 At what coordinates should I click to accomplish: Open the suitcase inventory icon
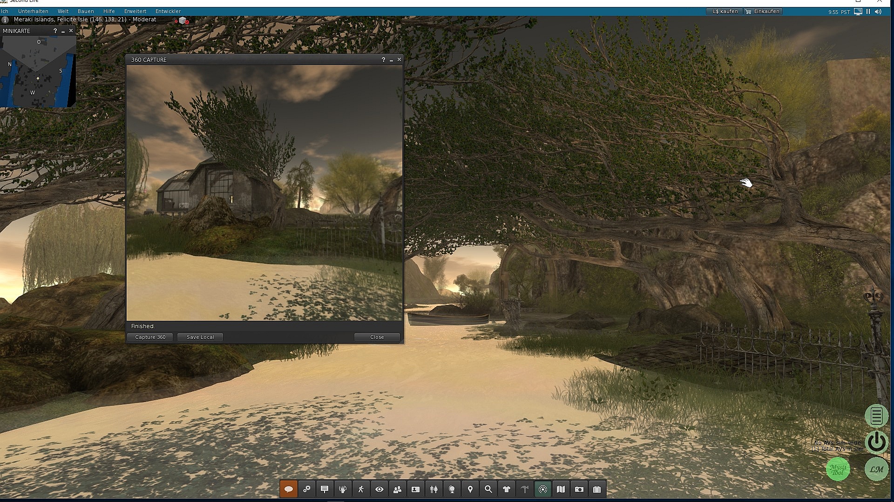596,489
